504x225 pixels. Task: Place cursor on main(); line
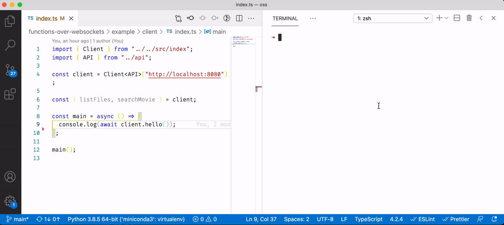click(x=63, y=150)
